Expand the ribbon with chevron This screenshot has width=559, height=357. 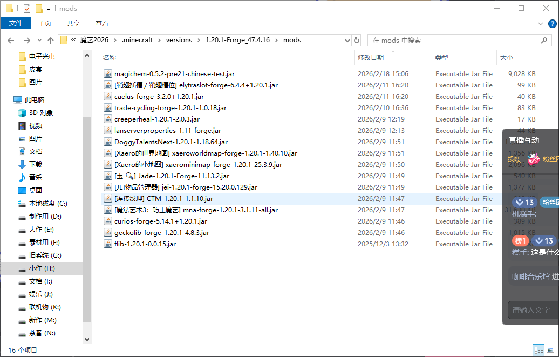(541, 24)
